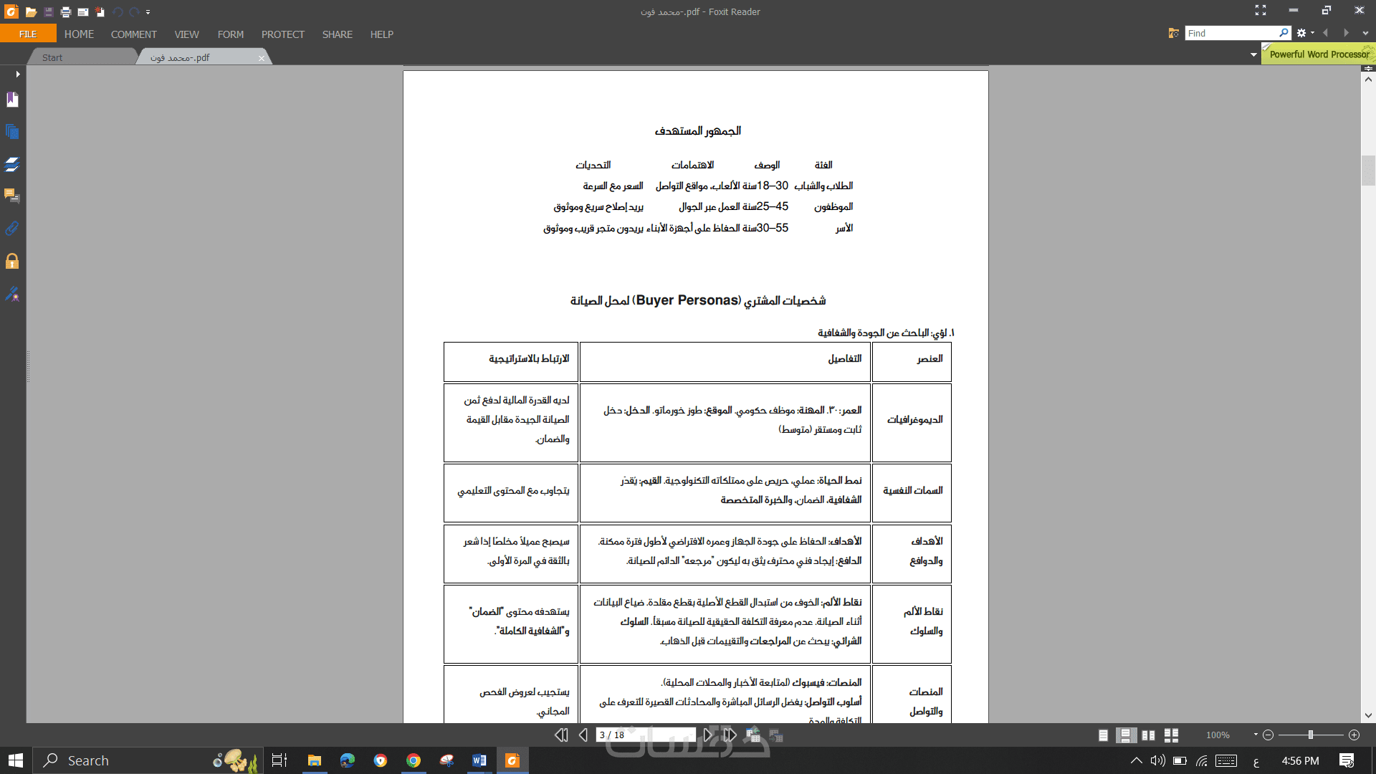Open the Attachments paperclip panel
This screenshot has height=774, width=1376.
coord(12,229)
